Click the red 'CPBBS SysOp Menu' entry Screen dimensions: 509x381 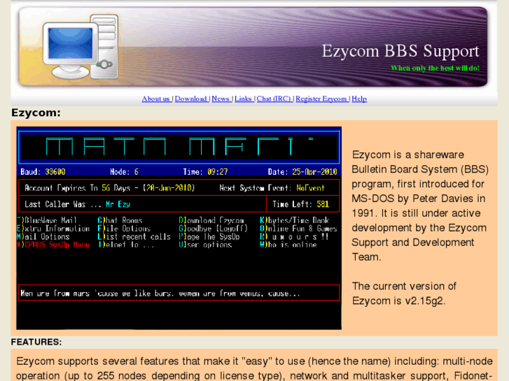(x=53, y=245)
